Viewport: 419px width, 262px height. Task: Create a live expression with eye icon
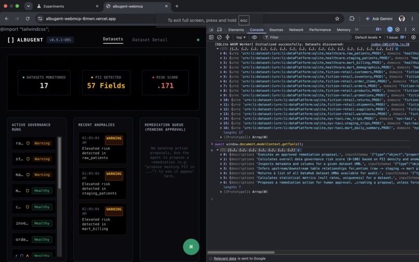coord(254,37)
